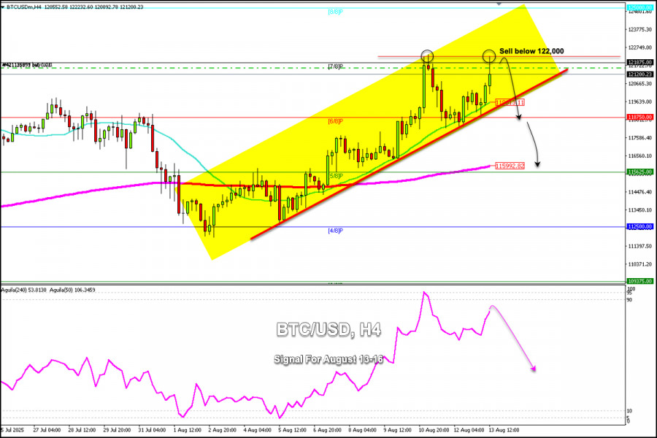Viewport: 657px width, 438px height.
Task: Click the 2 Aug 20:00 time label
Action: click(x=223, y=430)
